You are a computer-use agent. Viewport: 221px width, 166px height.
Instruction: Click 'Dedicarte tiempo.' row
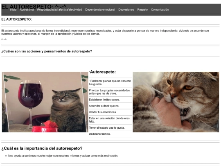99,134
